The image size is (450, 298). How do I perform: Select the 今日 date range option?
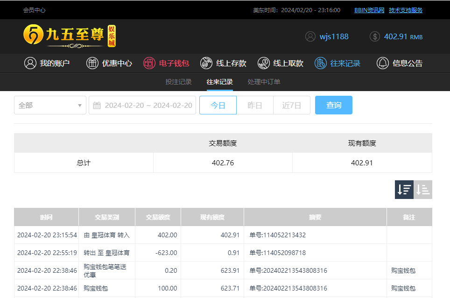218,105
